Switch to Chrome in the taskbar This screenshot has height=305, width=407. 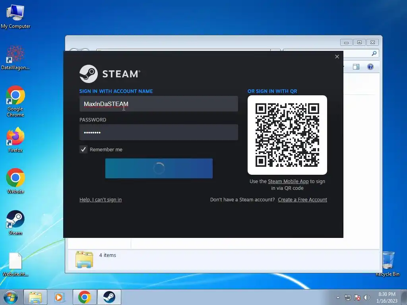[84, 297]
